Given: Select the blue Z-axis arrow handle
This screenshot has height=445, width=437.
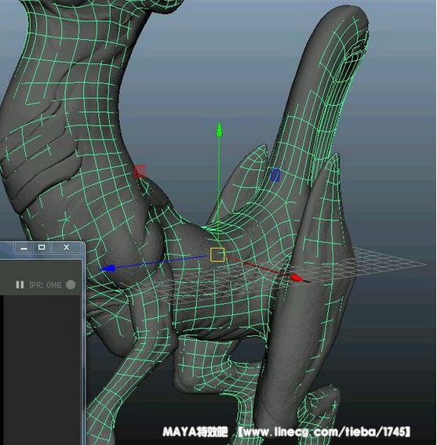Looking at the screenshot, I should click(108, 268).
